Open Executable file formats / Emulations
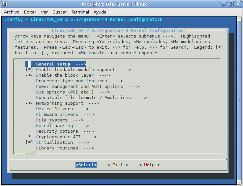The height and width of the screenshot is (186, 243). point(91,98)
